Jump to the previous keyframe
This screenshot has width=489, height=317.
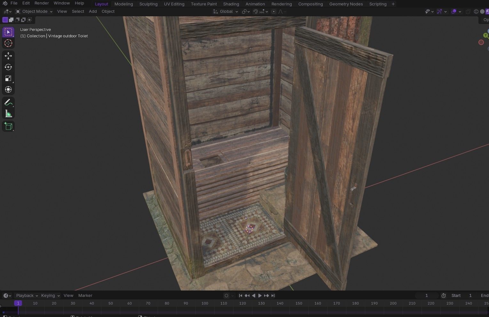tap(247, 296)
